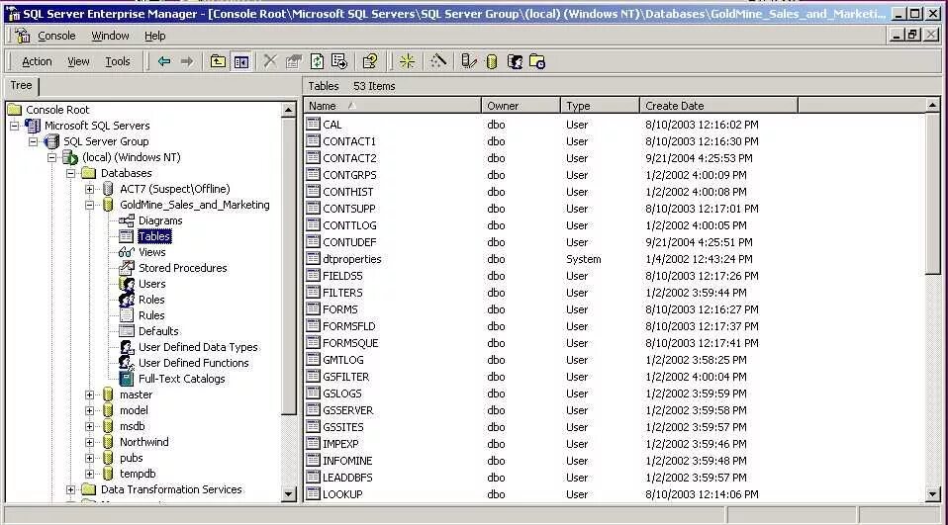Click the tree pane scroll down arrow
Viewport: 948px width, 525px height.
point(288,494)
